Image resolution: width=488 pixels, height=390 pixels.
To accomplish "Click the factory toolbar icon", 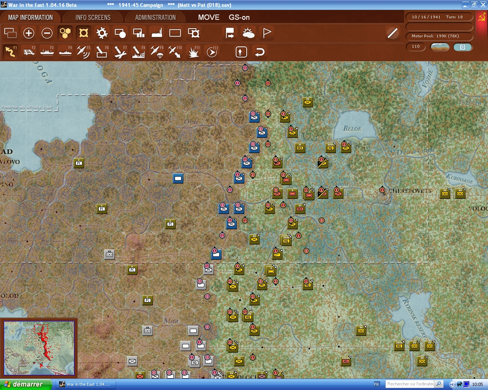I will 157,33.
